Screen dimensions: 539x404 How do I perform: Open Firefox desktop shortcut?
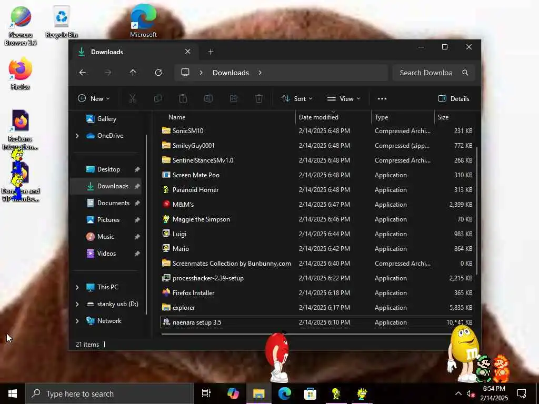pyautogui.click(x=21, y=74)
